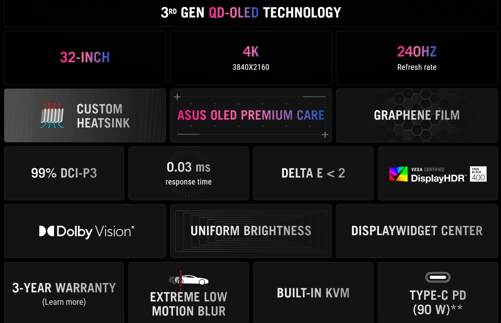
Task: Click the USB Type-C connector icon
Action: (x=438, y=277)
